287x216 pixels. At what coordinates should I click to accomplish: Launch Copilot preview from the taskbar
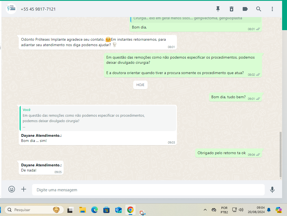click(279, 210)
